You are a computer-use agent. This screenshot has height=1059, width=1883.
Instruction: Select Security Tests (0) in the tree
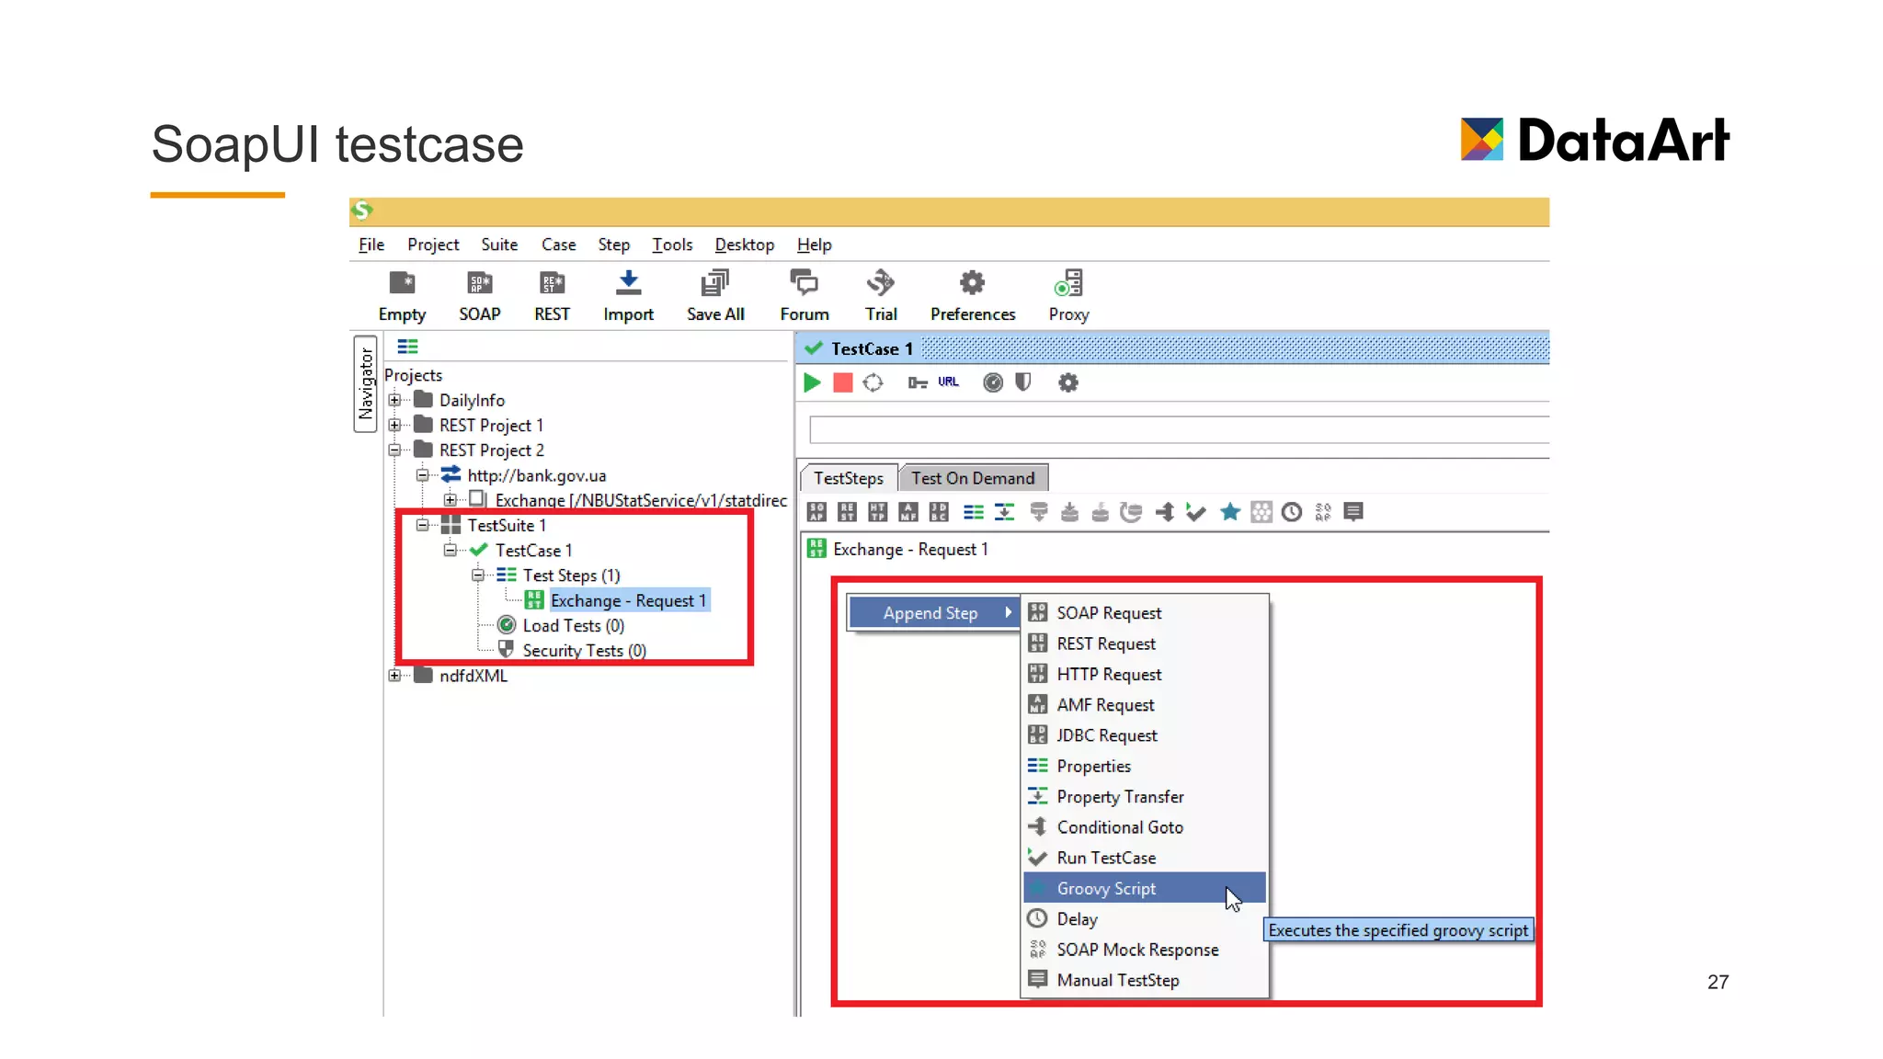pos(584,650)
